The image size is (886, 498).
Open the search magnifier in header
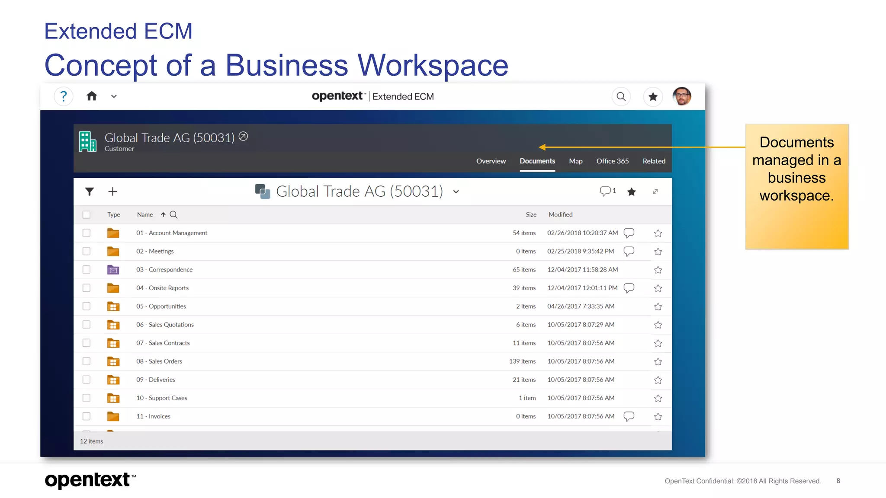point(621,96)
